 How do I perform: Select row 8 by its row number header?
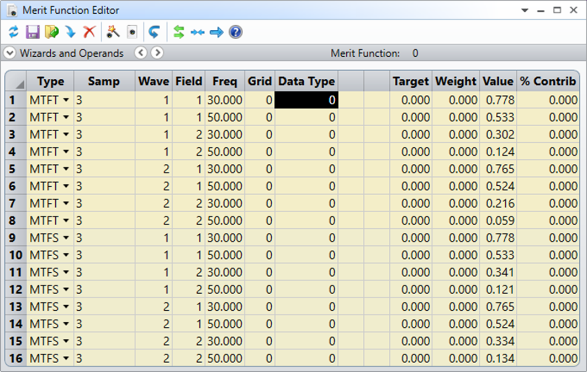click(x=16, y=221)
